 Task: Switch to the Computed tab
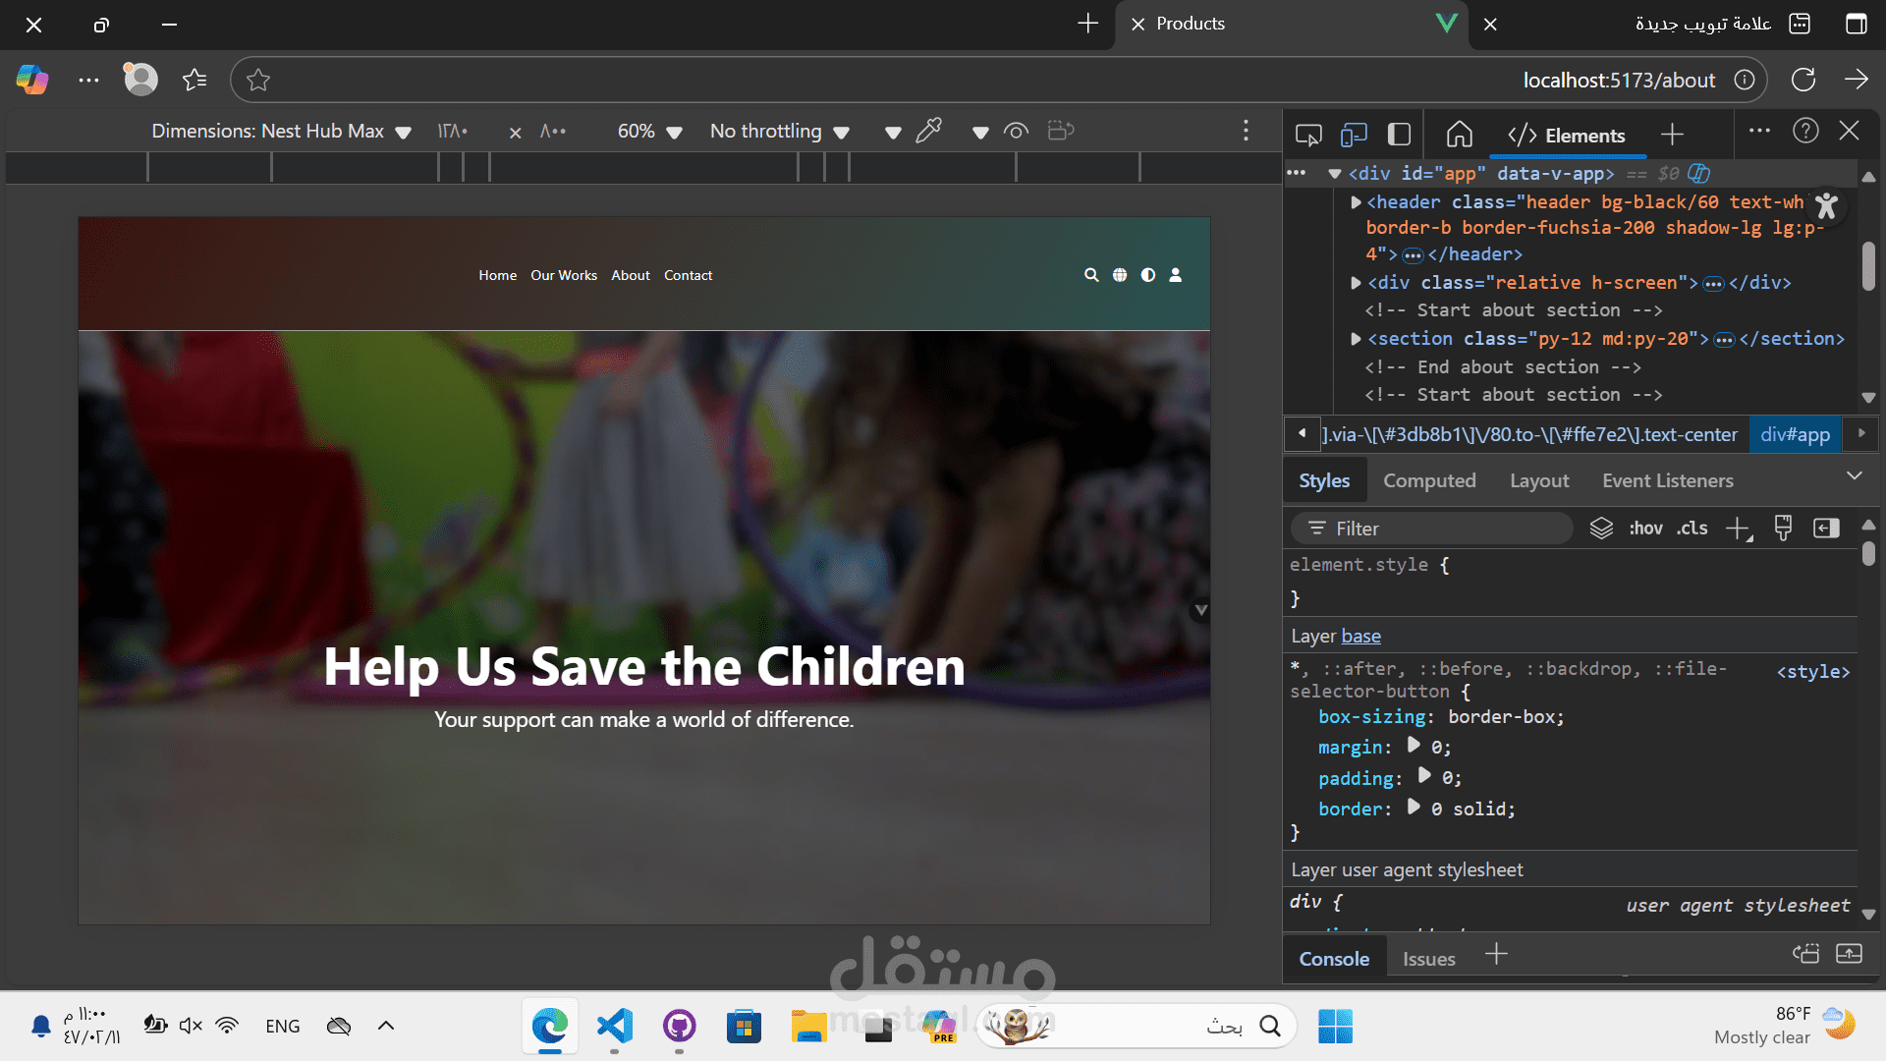(x=1429, y=480)
